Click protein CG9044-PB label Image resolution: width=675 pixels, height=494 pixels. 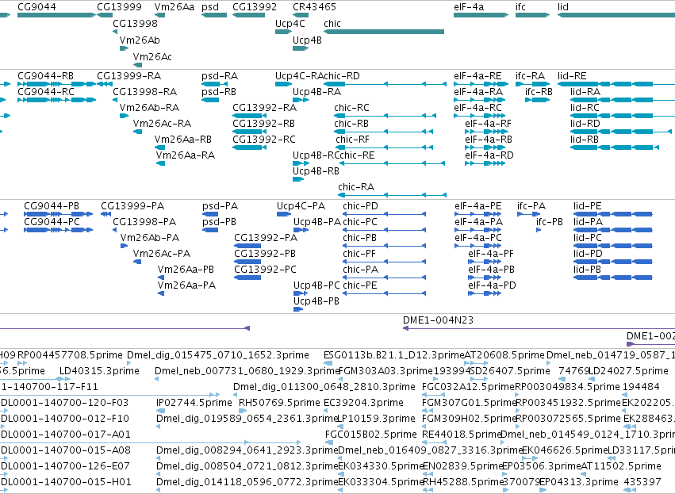click(52, 206)
